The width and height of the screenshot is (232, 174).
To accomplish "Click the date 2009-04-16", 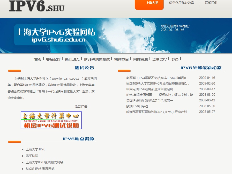I will [x=207, y=78].
